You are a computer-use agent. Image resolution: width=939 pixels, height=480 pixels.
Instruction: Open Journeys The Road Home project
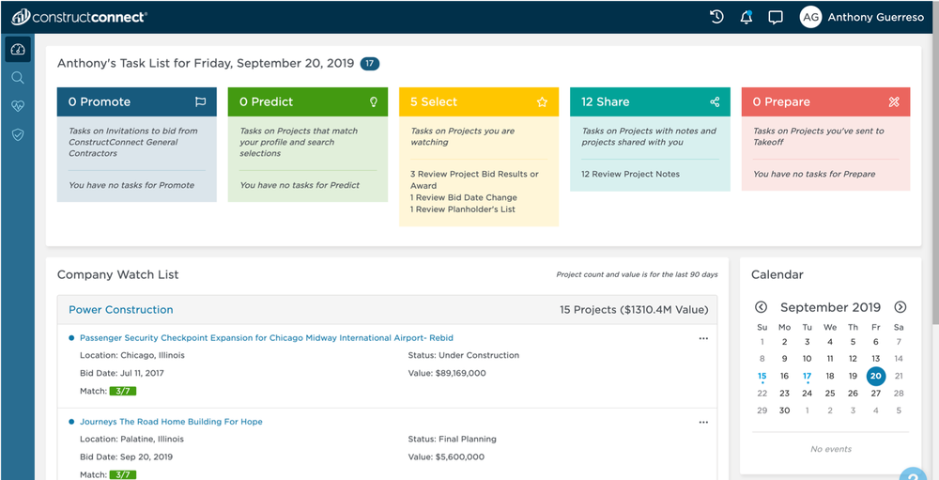tap(171, 422)
